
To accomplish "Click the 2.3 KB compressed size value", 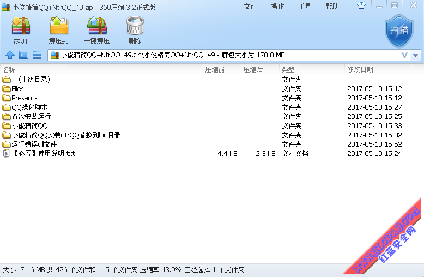I will (x=265, y=154).
